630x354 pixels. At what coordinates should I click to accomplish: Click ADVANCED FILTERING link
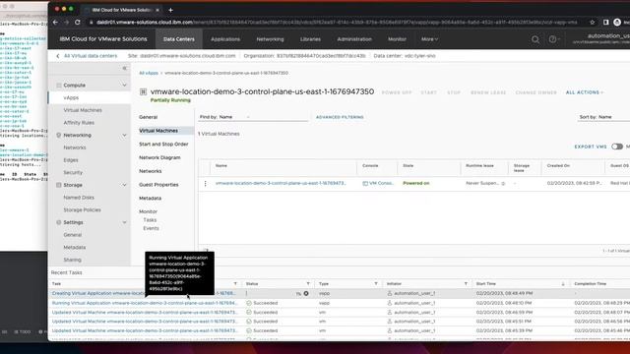click(340, 117)
